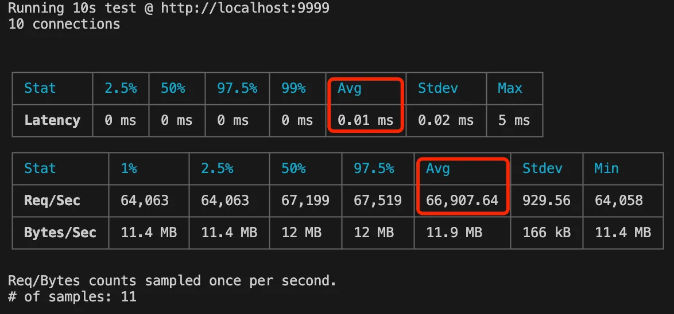Click the 67,199 Req/Sec cell
The image size is (674, 314).
305,201
